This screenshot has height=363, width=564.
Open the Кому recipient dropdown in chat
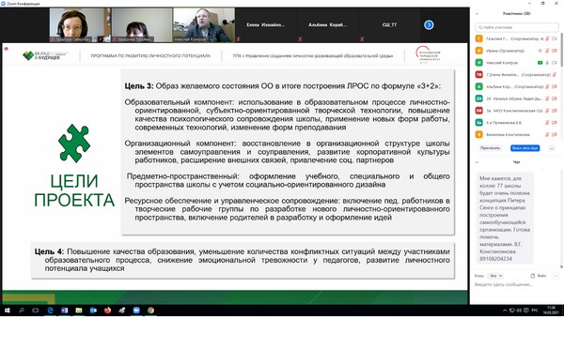[496, 276]
